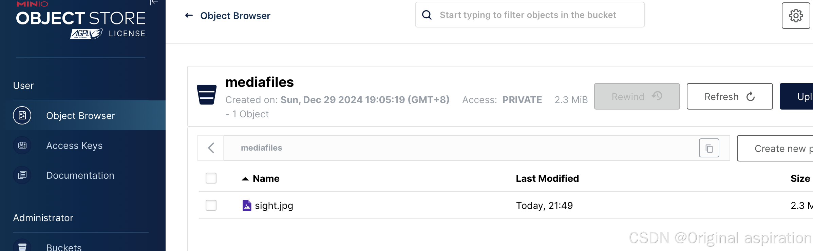This screenshot has height=251, width=813.
Task: Check the sight.jpg row checkbox
Action: [211, 205]
